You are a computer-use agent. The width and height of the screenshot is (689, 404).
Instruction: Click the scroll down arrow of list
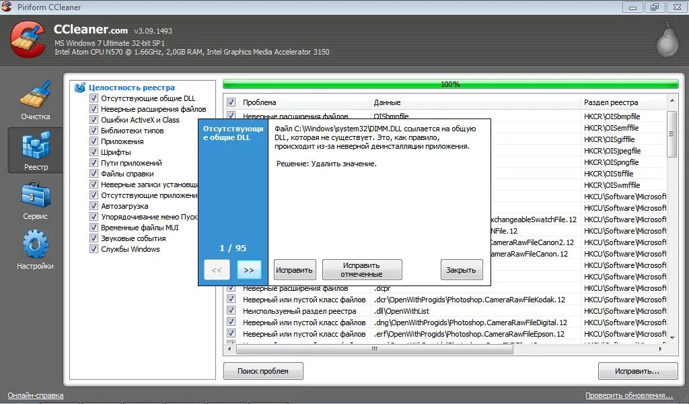672,337
